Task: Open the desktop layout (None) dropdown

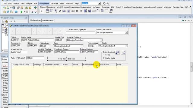Action: tap(99, 3)
